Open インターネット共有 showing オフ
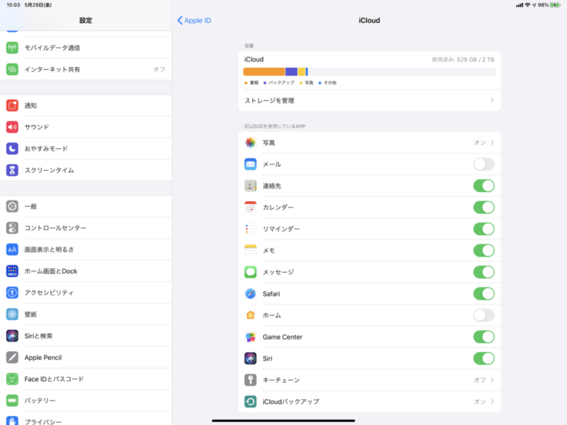This screenshot has height=425, width=567. coord(86,69)
